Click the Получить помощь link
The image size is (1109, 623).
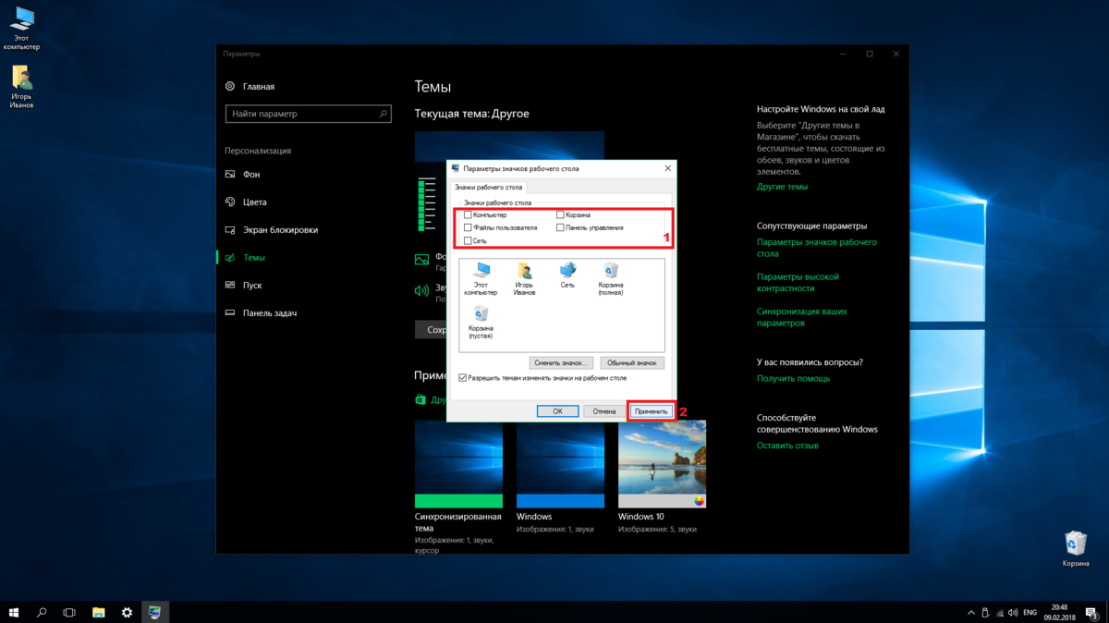(793, 379)
